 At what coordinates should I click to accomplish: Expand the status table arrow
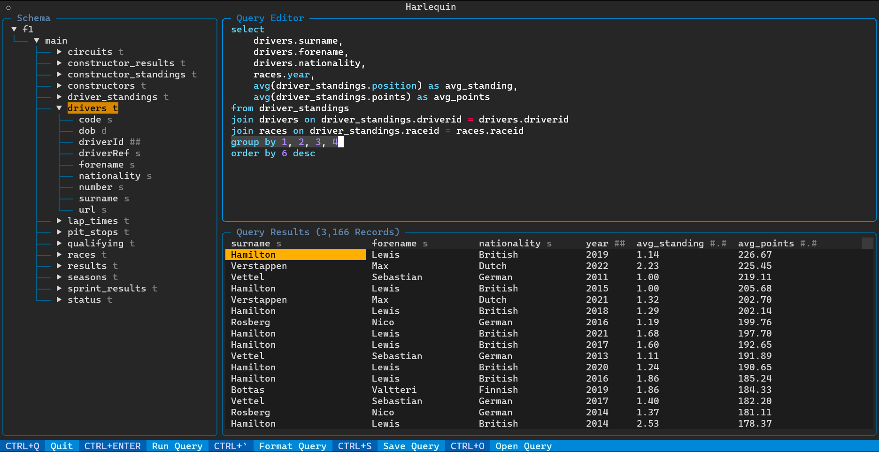59,299
